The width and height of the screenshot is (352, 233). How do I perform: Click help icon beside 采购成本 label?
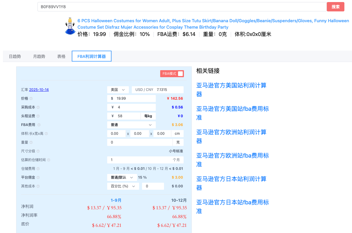tap(38, 107)
